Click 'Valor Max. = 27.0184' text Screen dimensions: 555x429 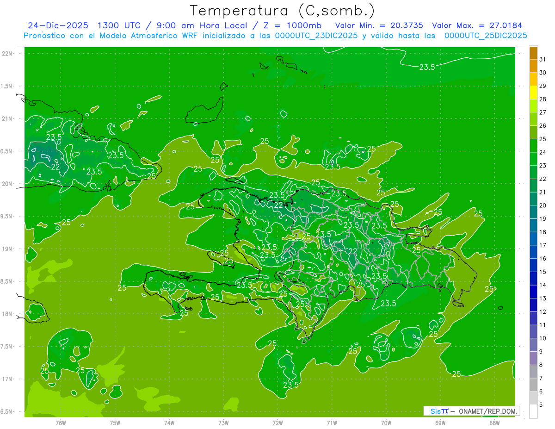point(477,25)
